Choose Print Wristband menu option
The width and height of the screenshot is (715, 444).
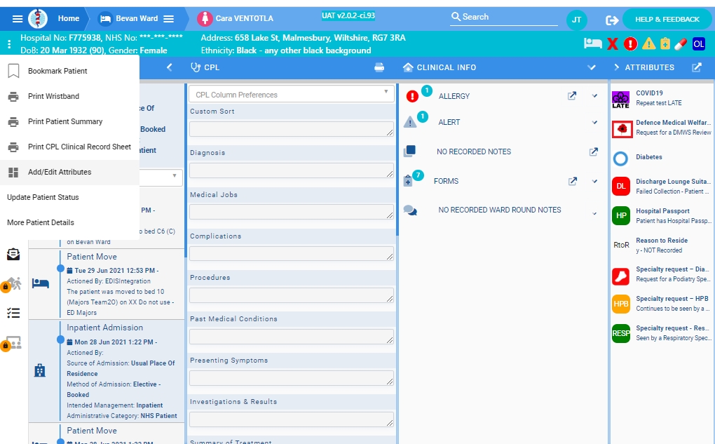tap(70, 96)
